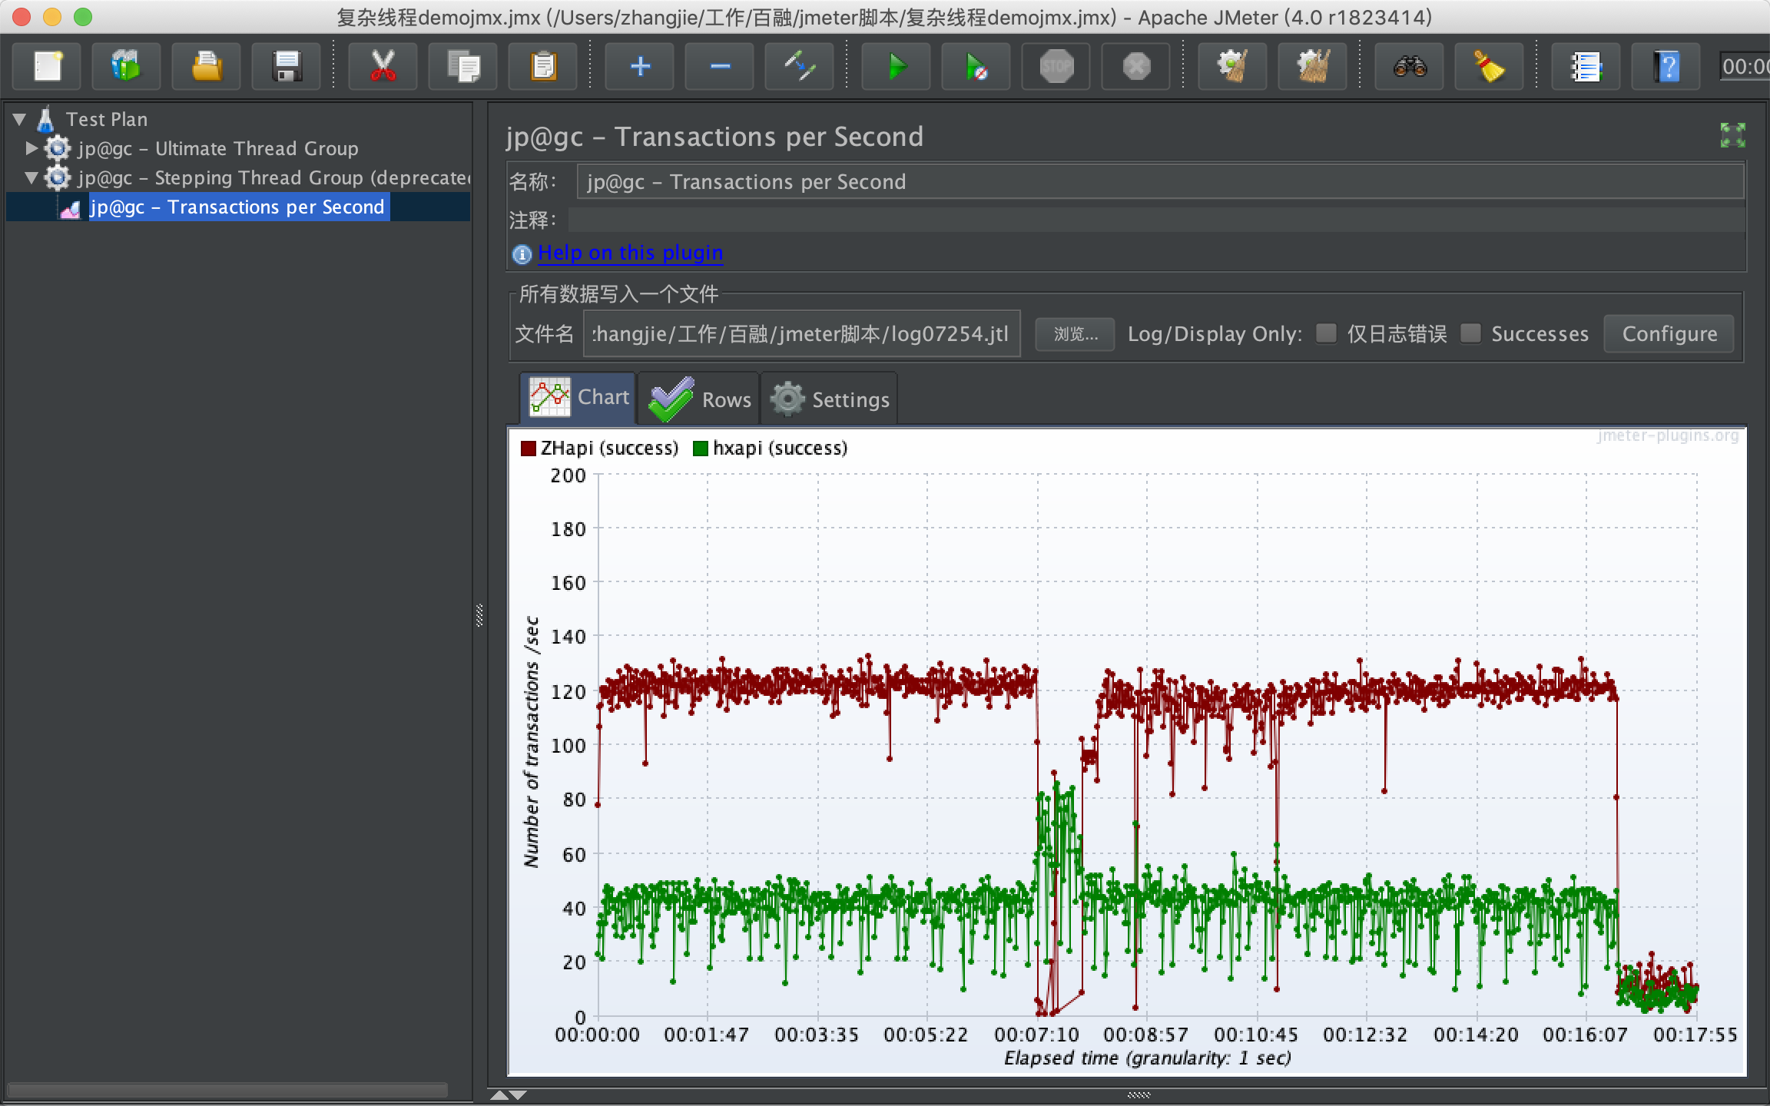This screenshot has width=1770, height=1106.
Task: Open the Templates icon in toolbar
Action: [126, 66]
